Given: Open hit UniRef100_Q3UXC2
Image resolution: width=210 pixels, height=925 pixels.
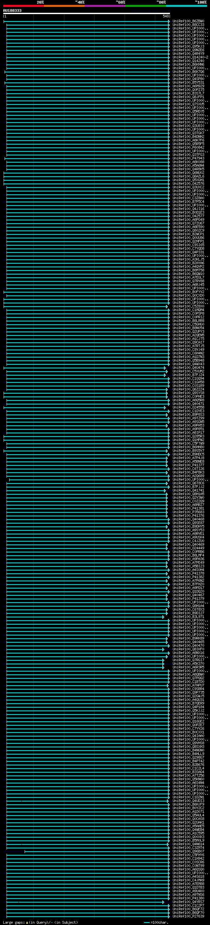Looking at the screenshot, I should 188,187.
